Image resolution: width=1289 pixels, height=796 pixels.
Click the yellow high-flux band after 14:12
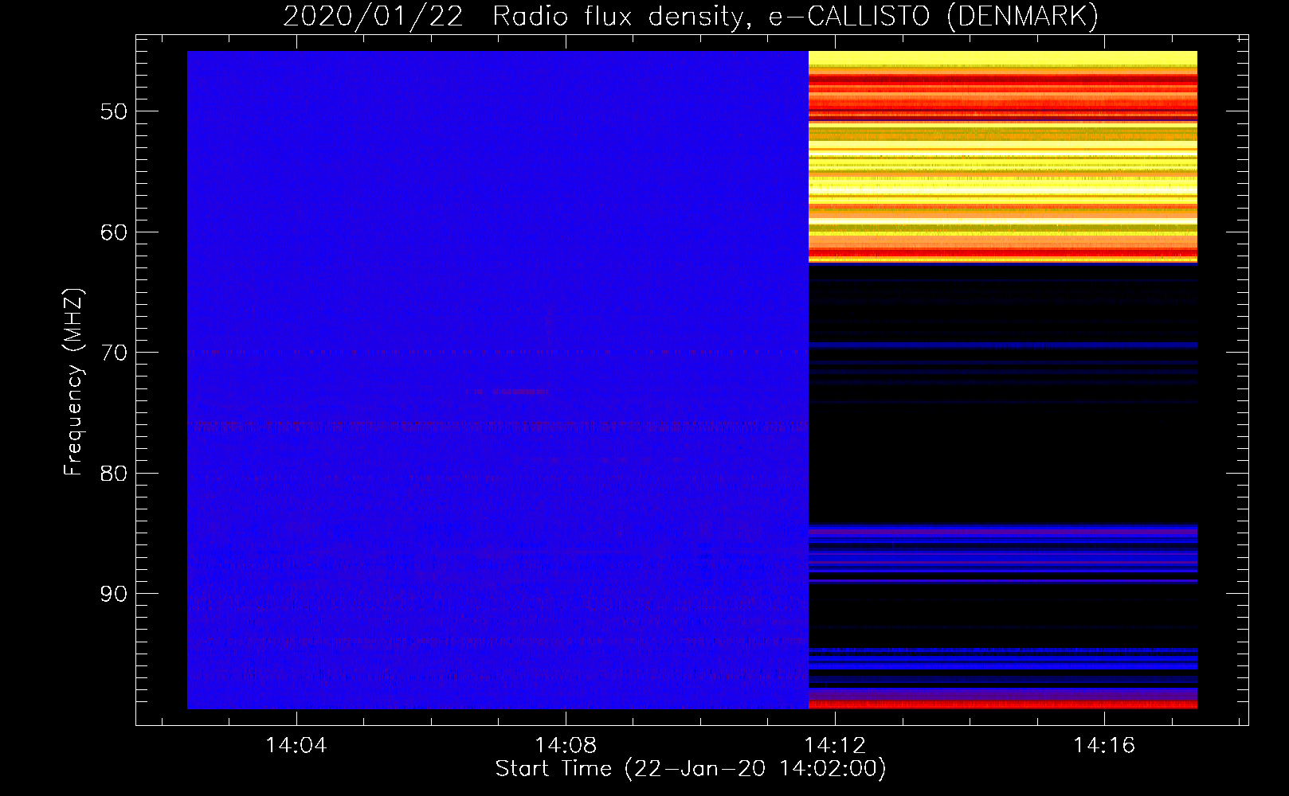tap(1003, 157)
